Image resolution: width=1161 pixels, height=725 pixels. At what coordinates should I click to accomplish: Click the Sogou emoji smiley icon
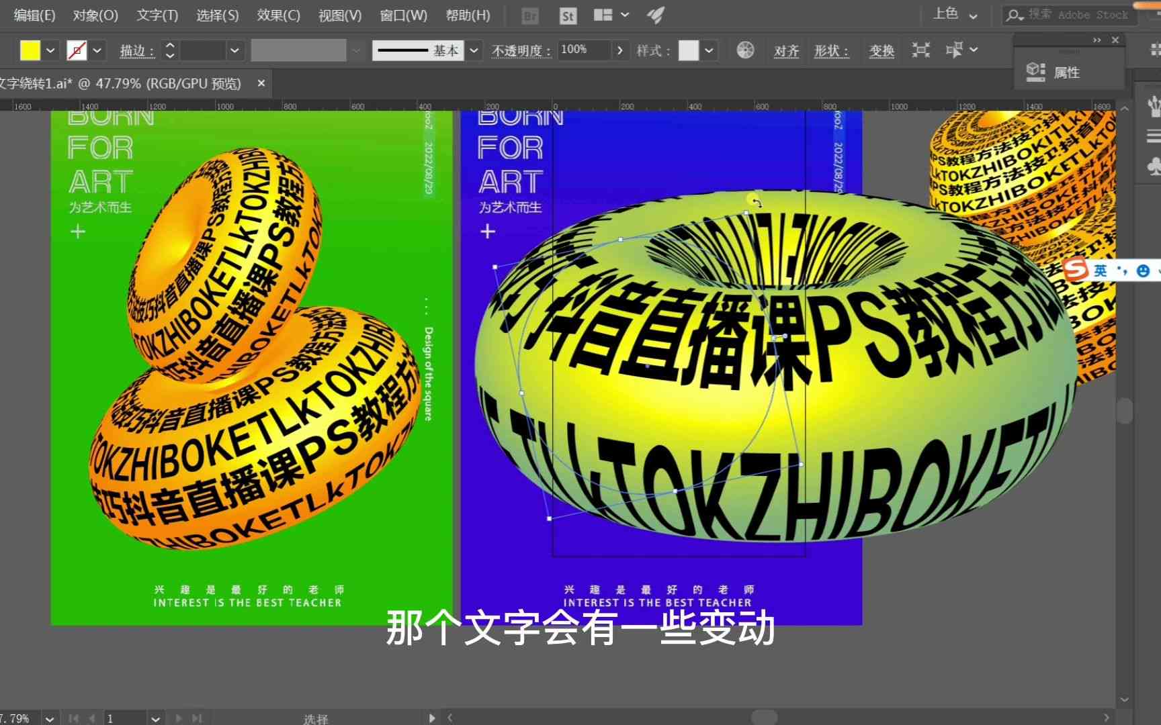point(1143,271)
